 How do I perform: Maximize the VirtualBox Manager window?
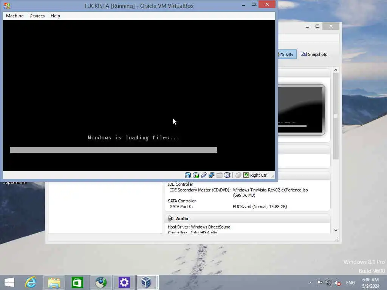(x=317, y=26)
